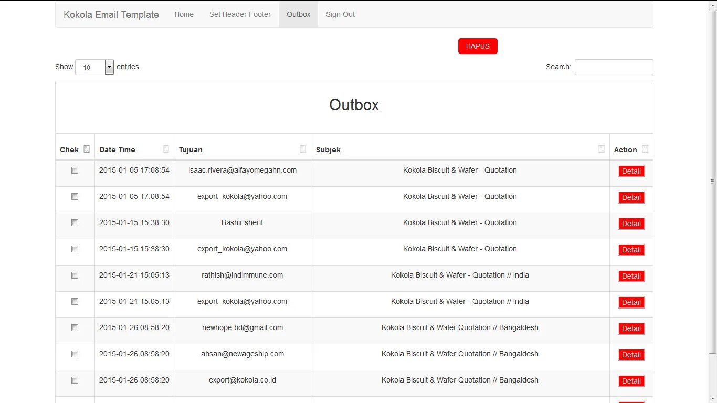The width and height of the screenshot is (717, 403).
Task: Click the red HAPUS button
Action: pyautogui.click(x=478, y=46)
